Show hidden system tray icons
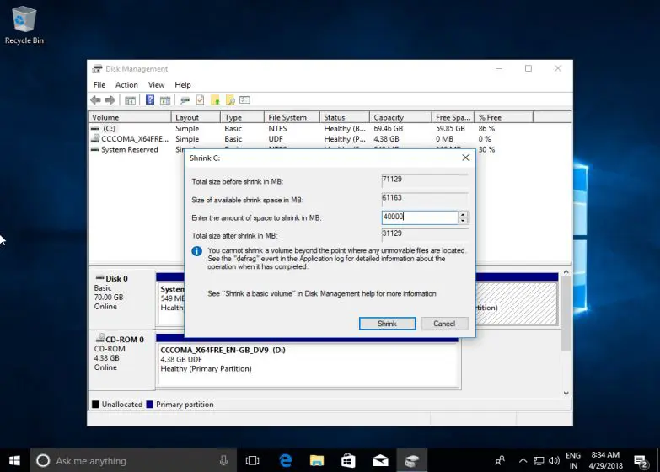660x472 pixels. (x=523, y=461)
